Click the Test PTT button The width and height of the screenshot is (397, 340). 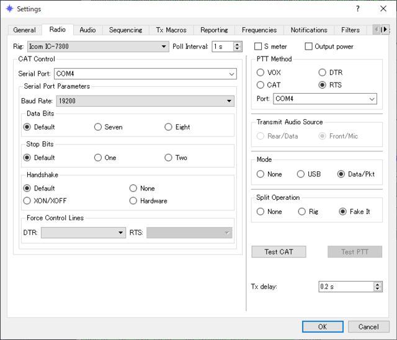tap(355, 252)
